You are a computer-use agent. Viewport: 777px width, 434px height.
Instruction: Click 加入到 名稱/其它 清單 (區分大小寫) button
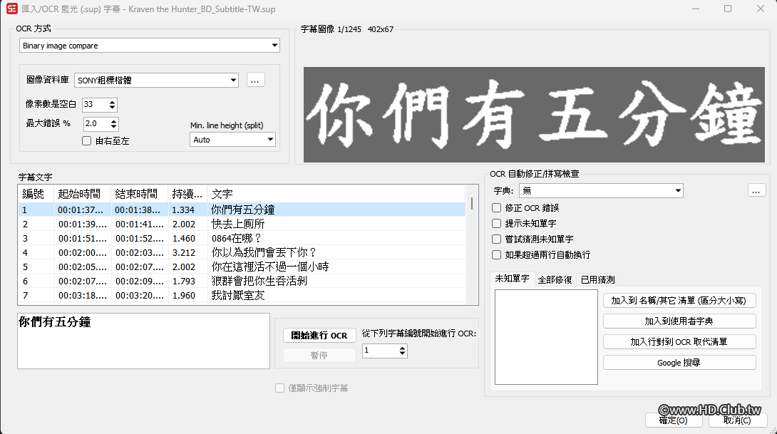pos(679,300)
